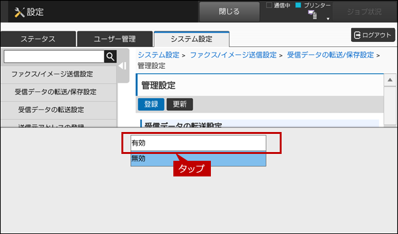The image size is (398, 234).
Task: Follow the システム設定 breadcrumb link
Action: point(158,55)
